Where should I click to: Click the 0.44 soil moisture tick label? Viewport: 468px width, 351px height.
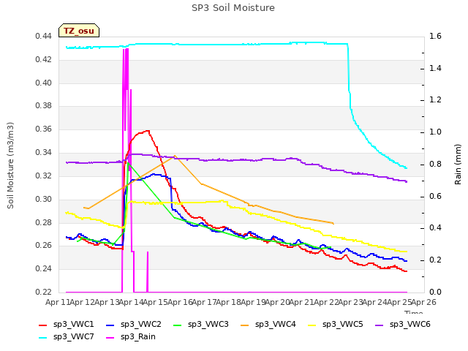point(44,37)
